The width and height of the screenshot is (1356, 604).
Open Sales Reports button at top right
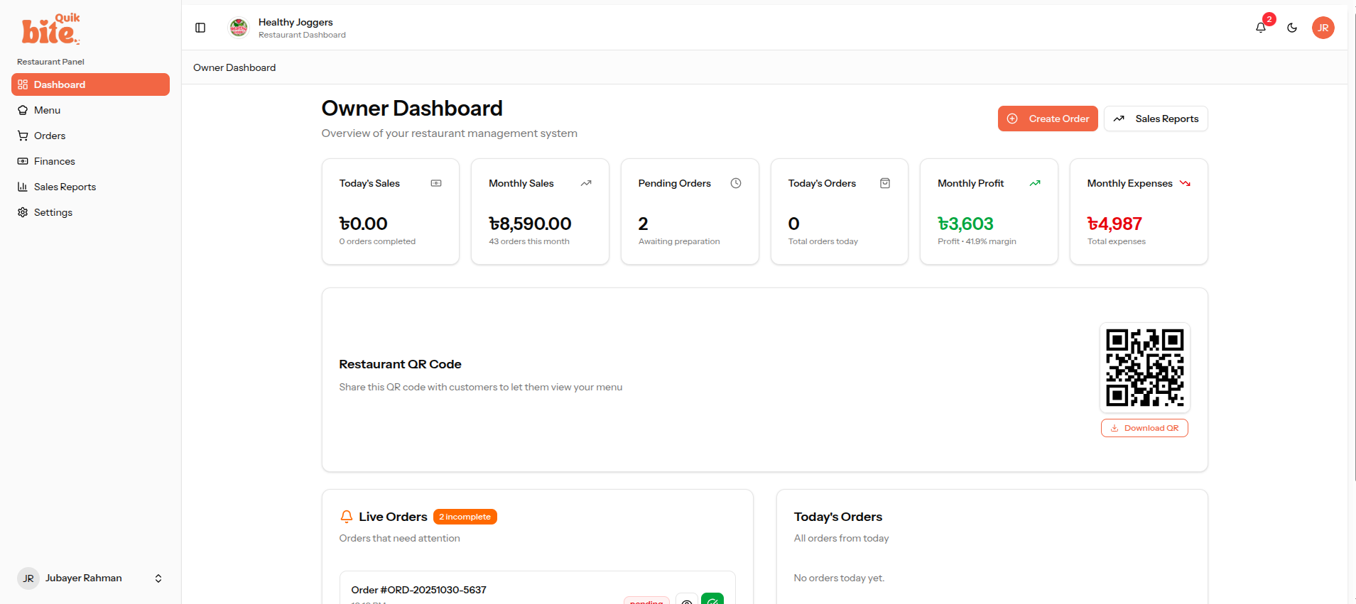[x=1155, y=119]
